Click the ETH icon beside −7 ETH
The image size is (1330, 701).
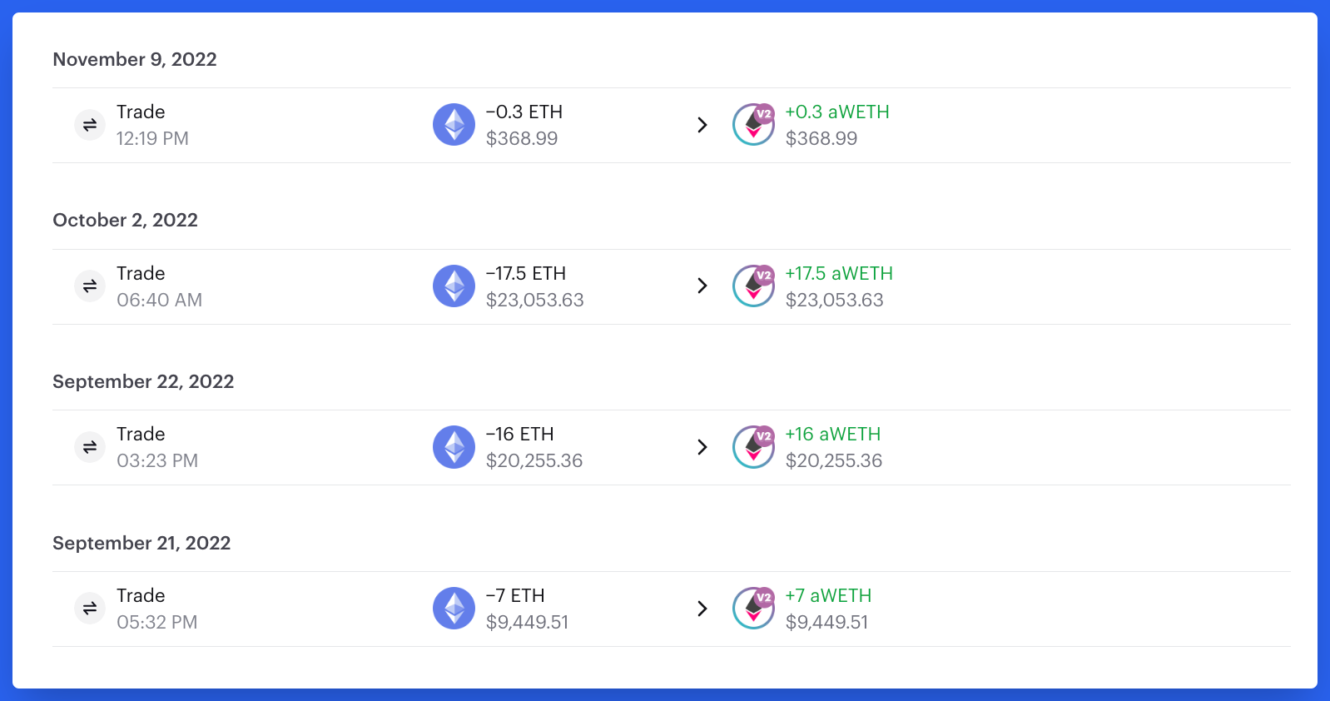click(x=454, y=609)
